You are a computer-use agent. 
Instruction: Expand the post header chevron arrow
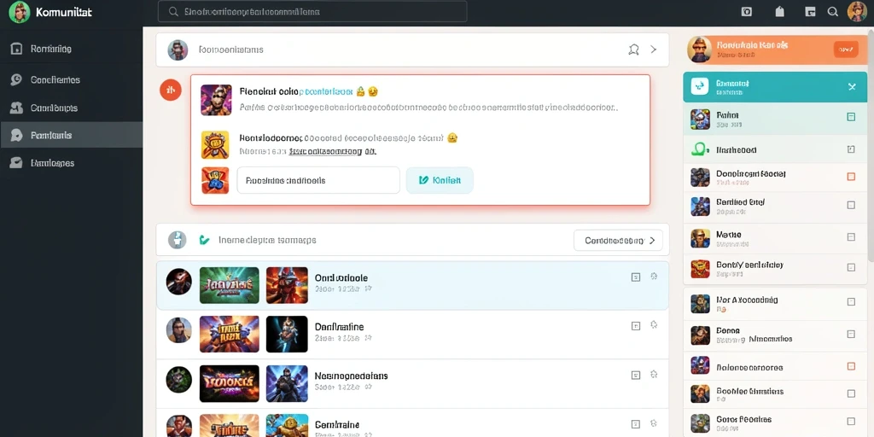(x=653, y=50)
